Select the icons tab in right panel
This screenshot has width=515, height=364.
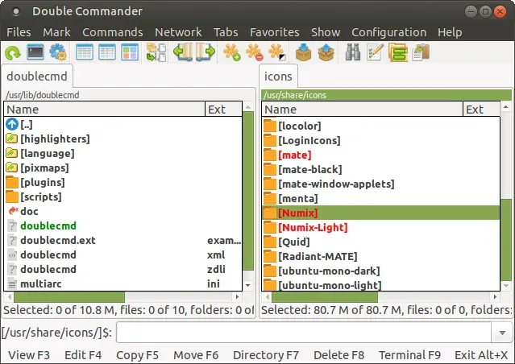click(278, 77)
